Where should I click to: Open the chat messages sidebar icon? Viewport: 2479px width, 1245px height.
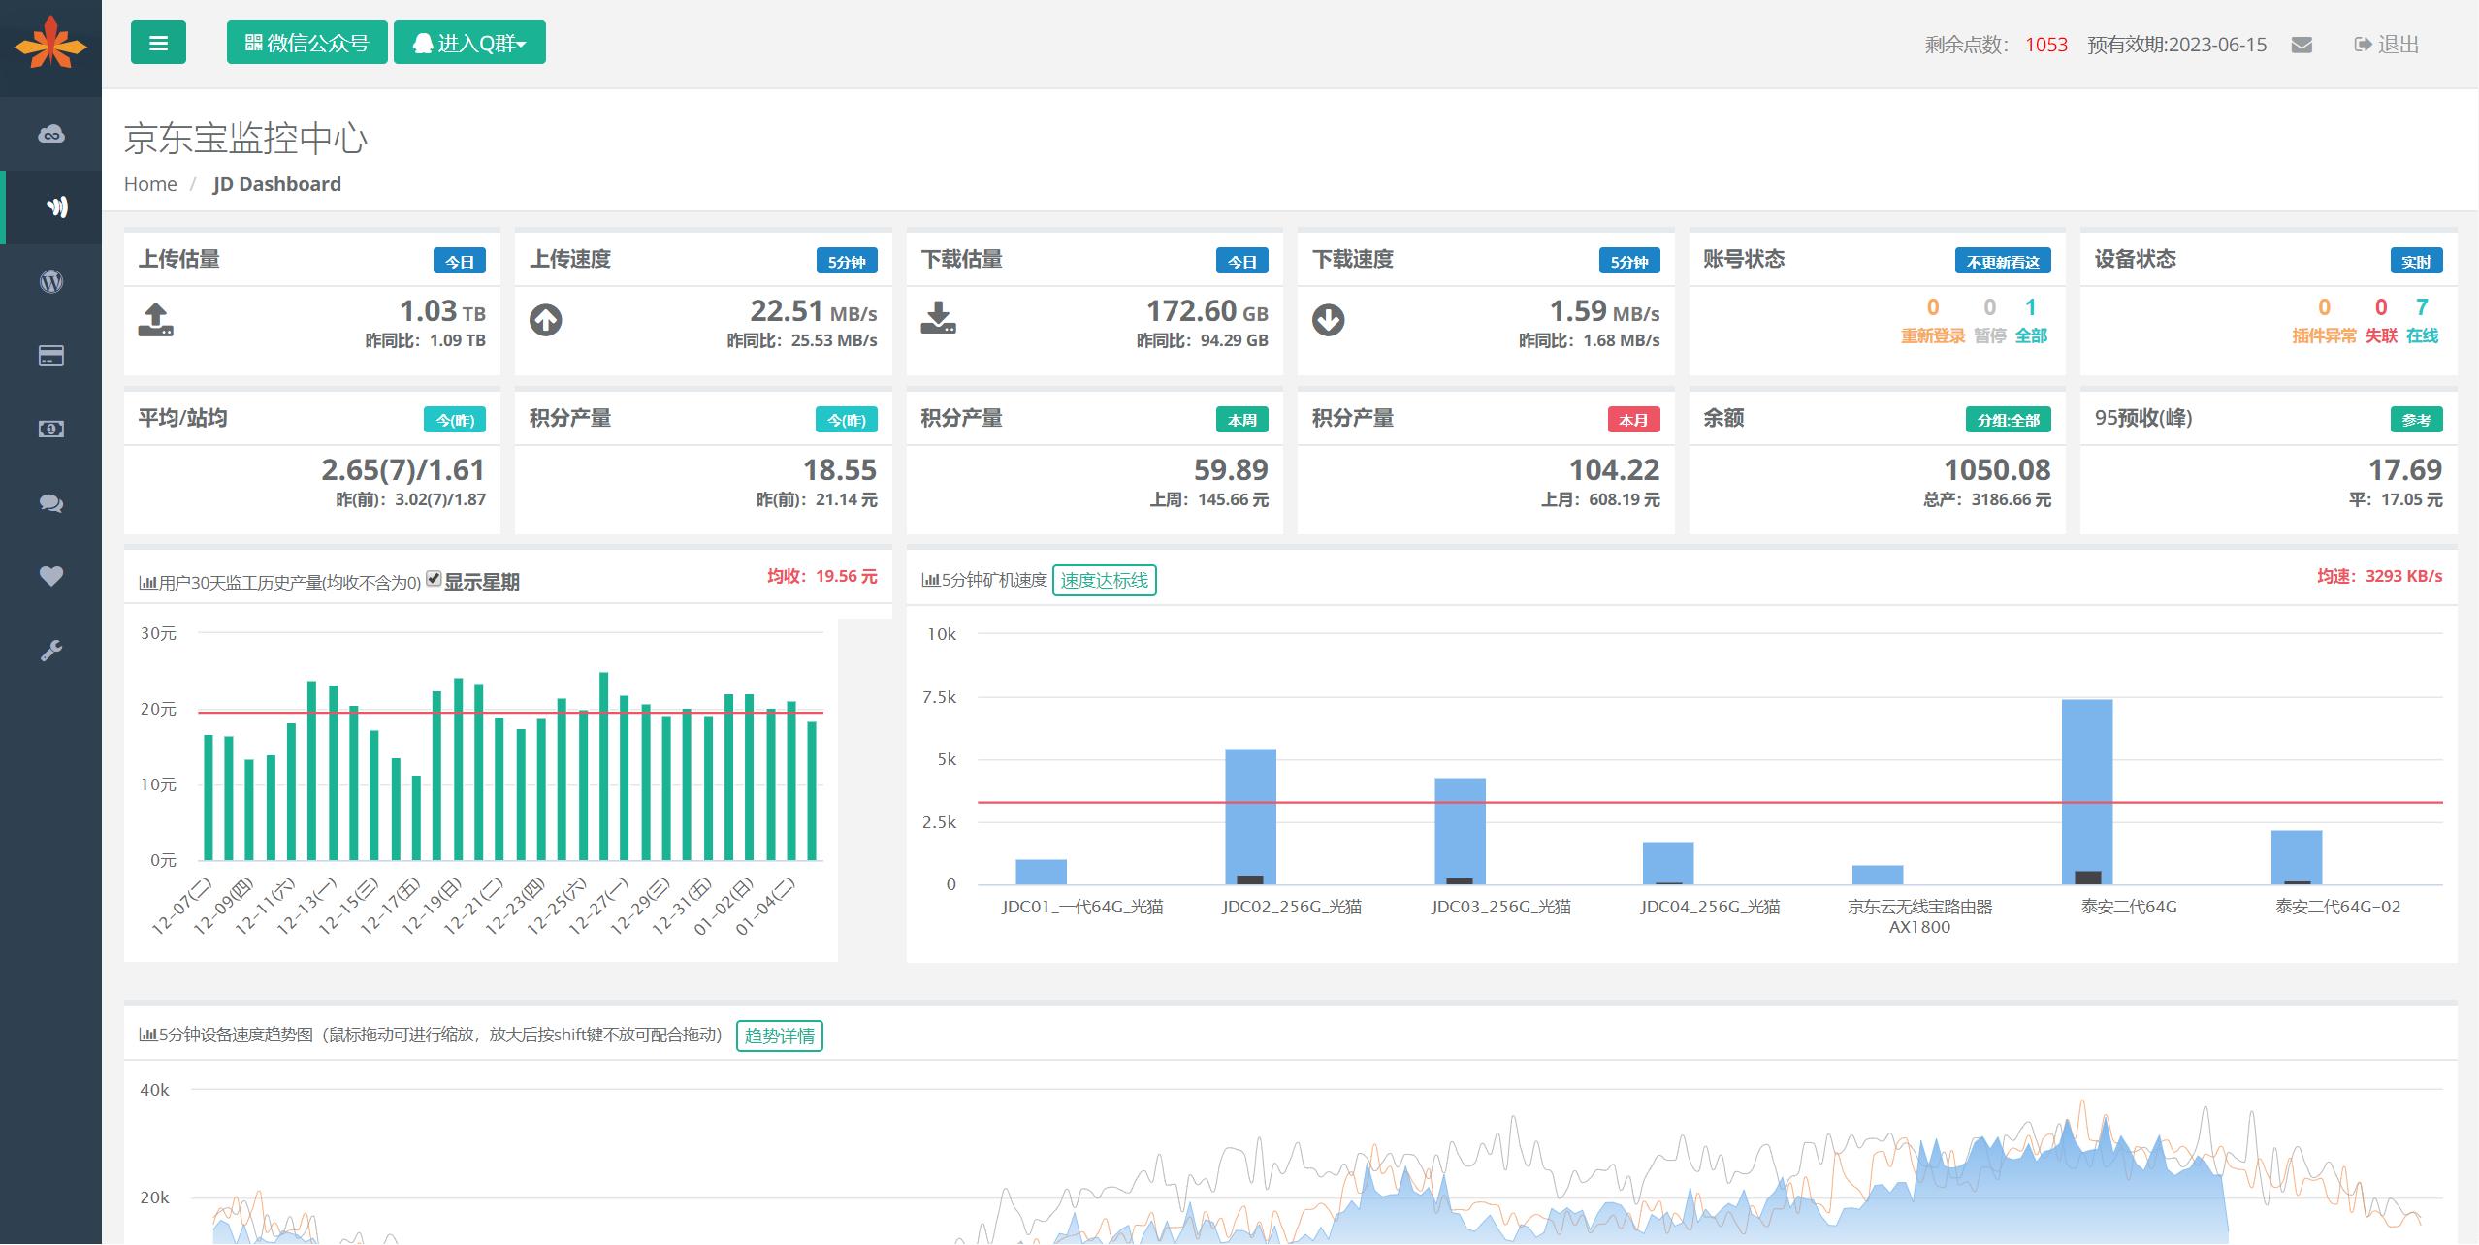pos(50,503)
